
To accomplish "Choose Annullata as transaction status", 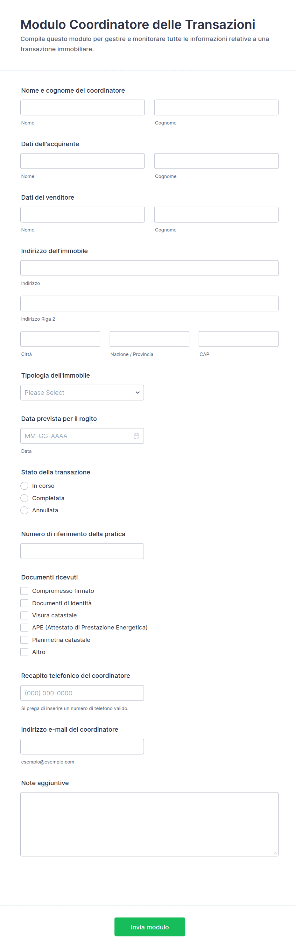I will 25,510.
